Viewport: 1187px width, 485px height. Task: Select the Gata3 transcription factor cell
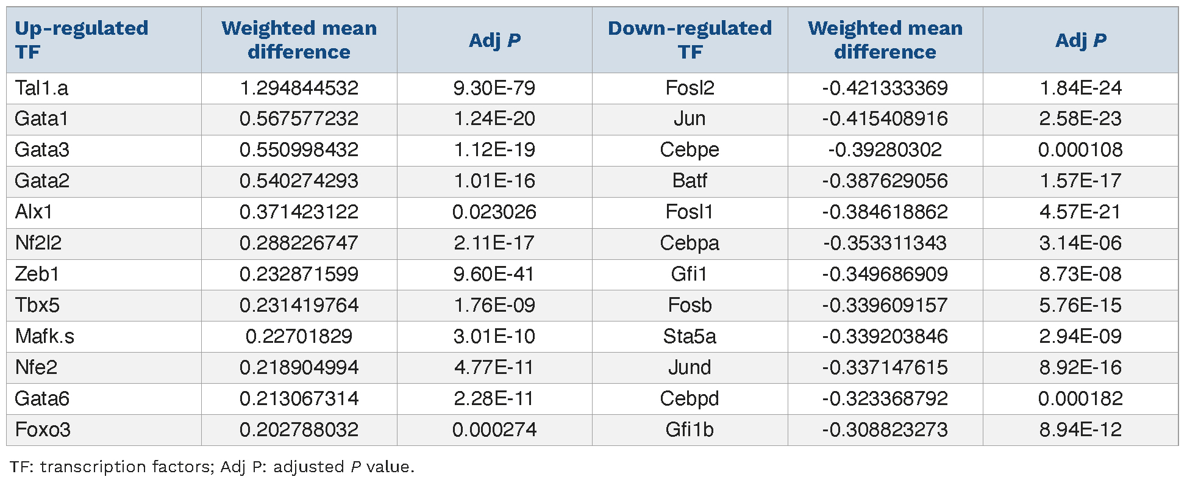coord(42,150)
